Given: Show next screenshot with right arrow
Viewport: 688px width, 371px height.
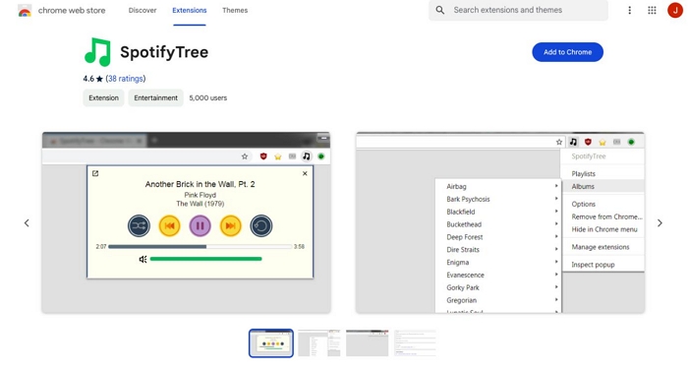Looking at the screenshot, I should [659, 222].
